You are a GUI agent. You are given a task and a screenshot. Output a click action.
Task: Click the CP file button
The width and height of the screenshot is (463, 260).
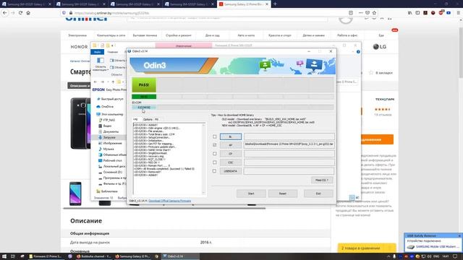[230, 154]
